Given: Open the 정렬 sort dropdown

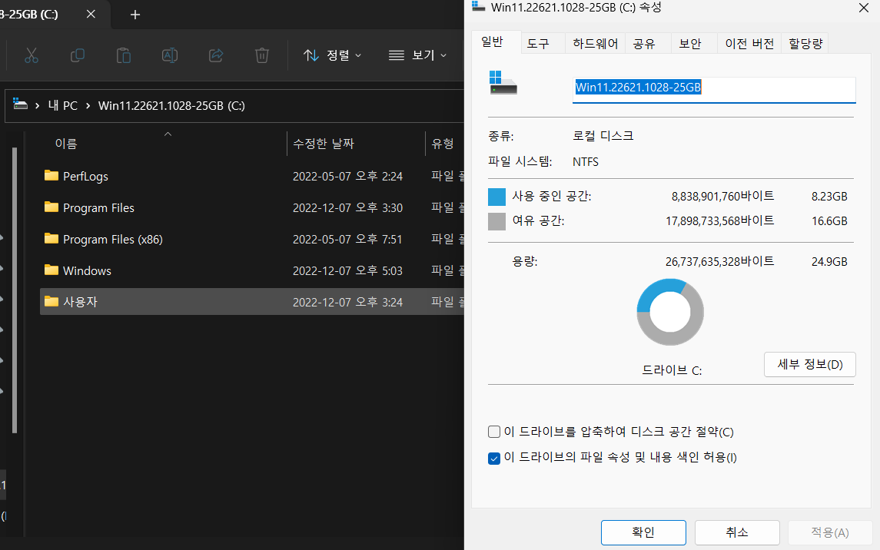Looking at the screenshot, I should [x=332, y=55].
